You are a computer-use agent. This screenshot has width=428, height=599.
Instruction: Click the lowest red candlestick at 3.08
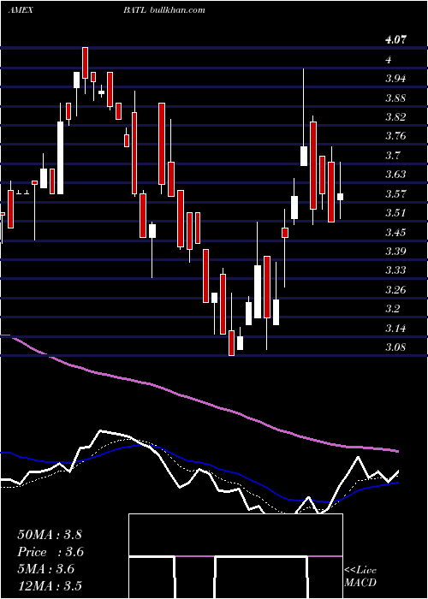231,343
